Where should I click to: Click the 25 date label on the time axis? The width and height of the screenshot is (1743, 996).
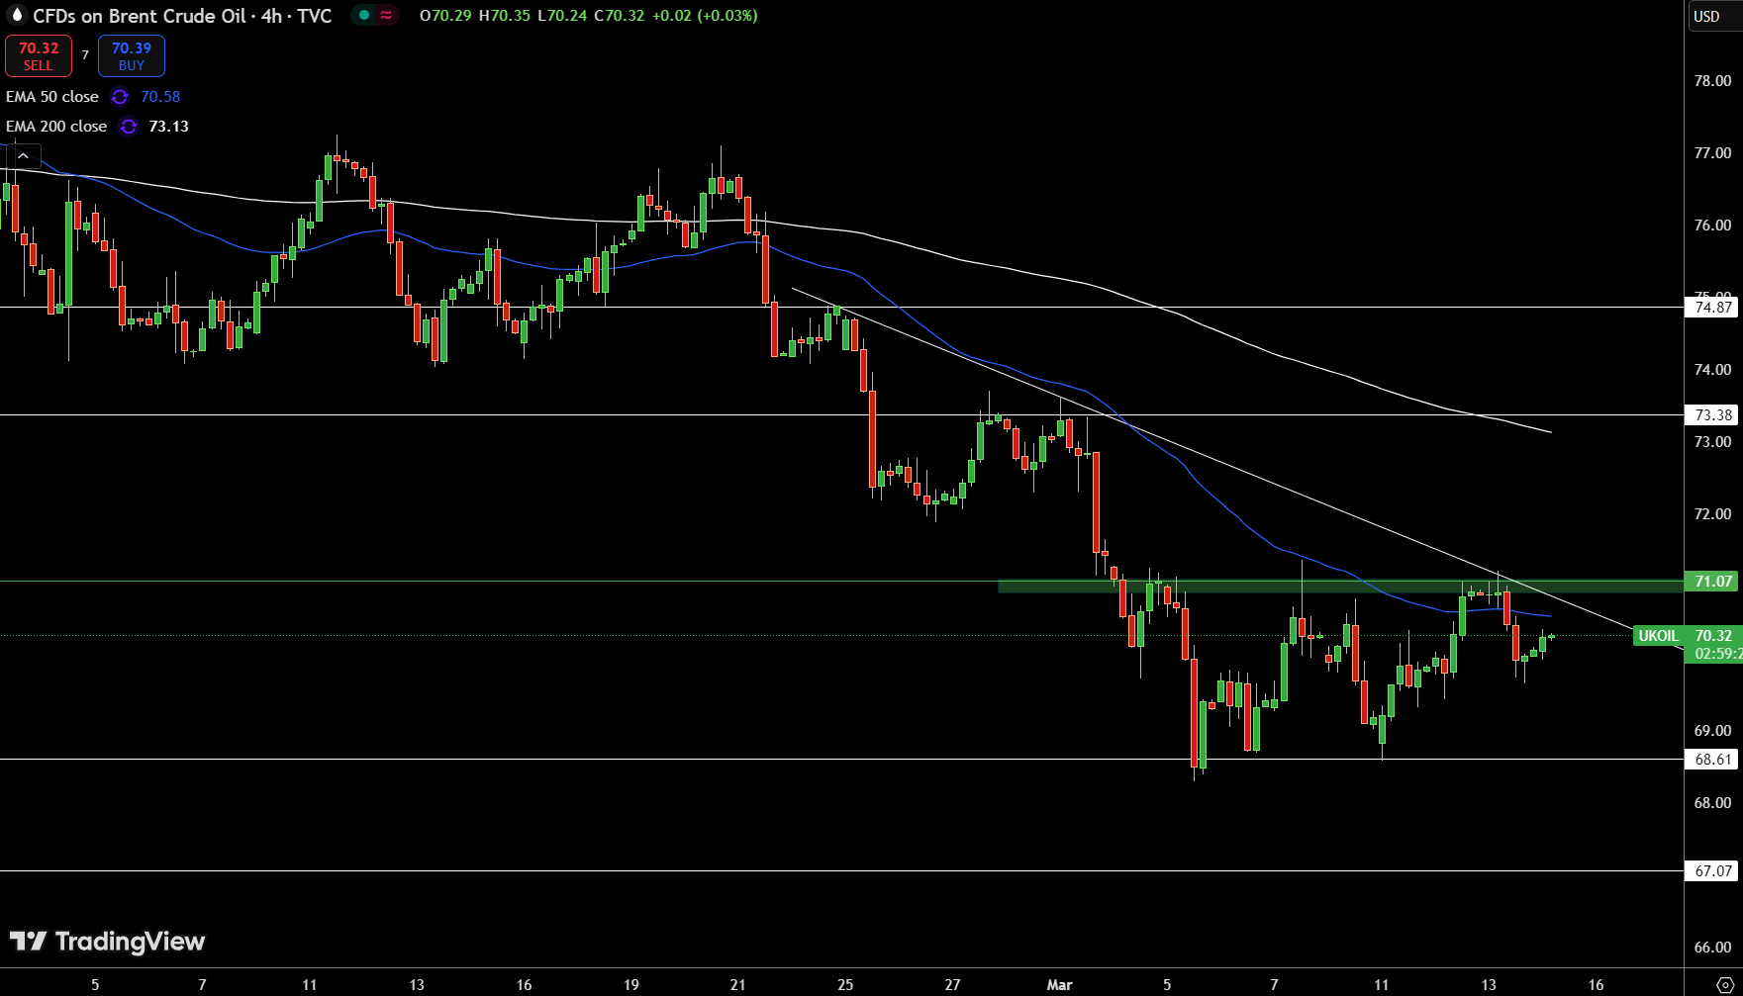pos(845,985)
